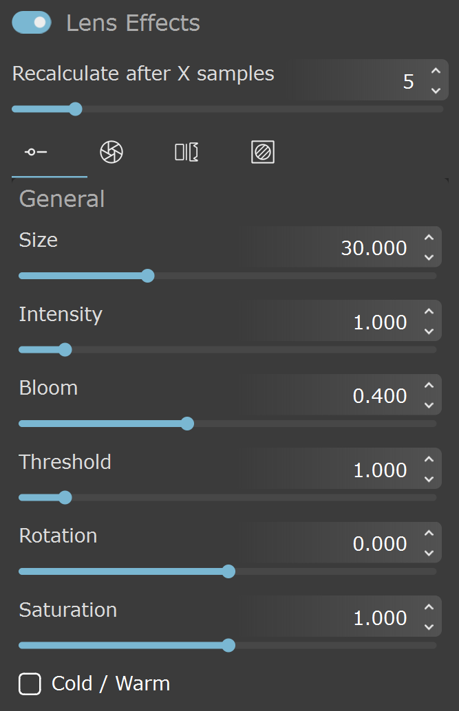Toggle the Lens Effects switch
Image resolution: width=459 pixels, height=711 pixels.
(32, 23)
